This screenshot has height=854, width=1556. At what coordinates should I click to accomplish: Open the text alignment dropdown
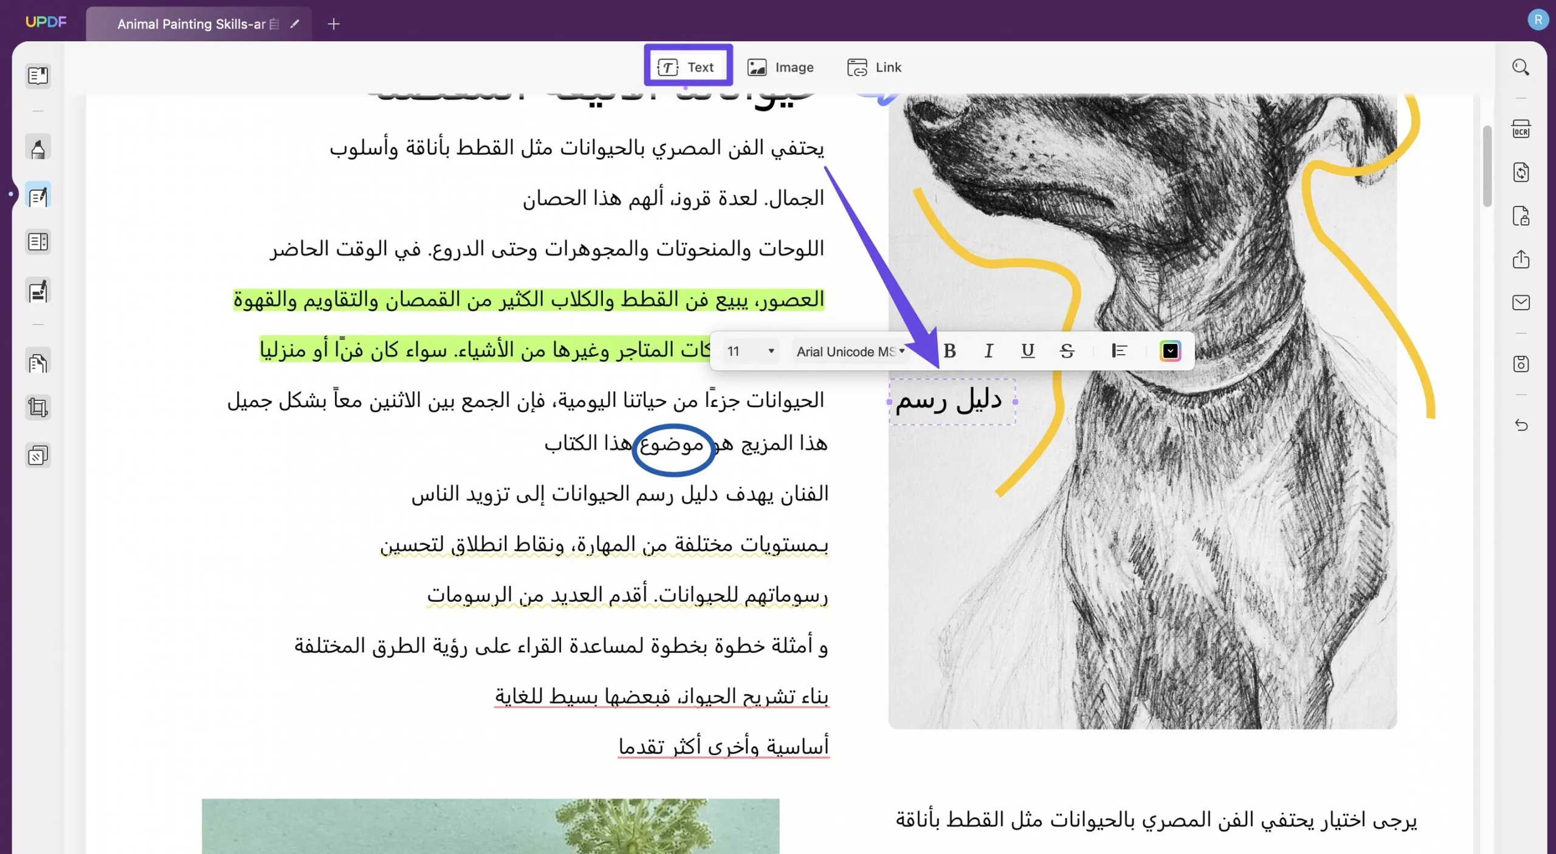pyautogui.click(x=1119, y=350)
